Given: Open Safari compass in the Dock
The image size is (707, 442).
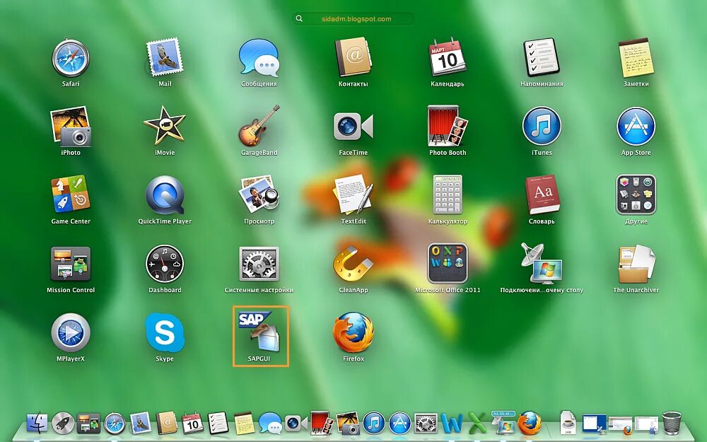Looking at the screenshot, I should click(x=115, y=424).
